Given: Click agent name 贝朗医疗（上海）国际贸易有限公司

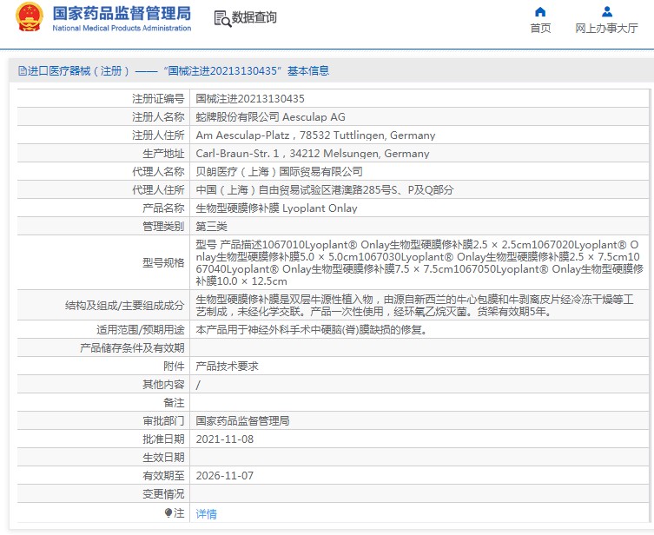Looking at the screenshot, I should 279,172.
